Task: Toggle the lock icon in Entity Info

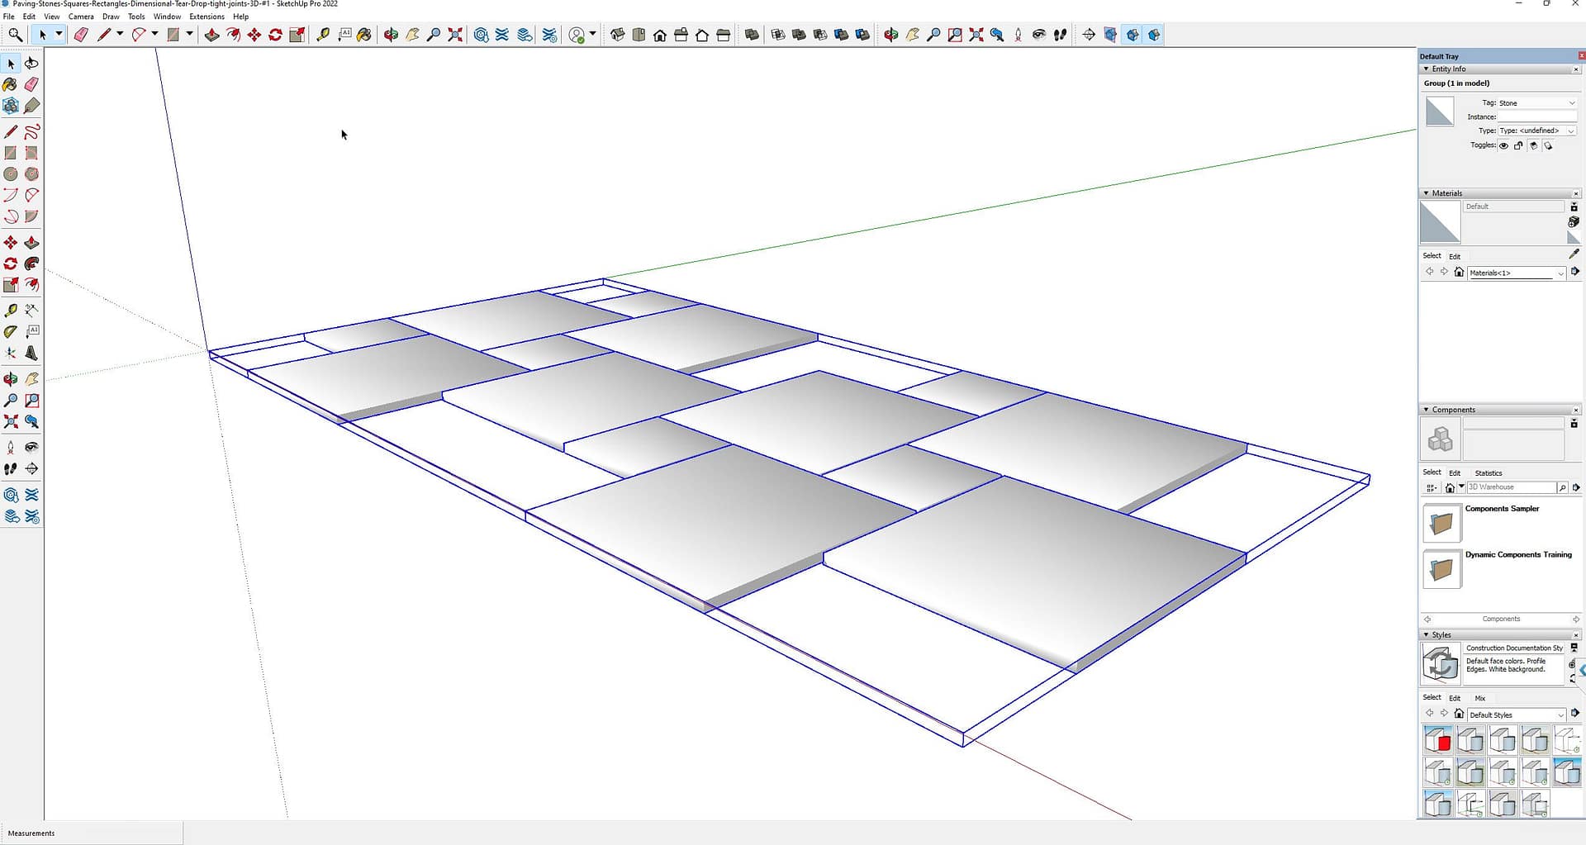Action: click(1518, 145)
